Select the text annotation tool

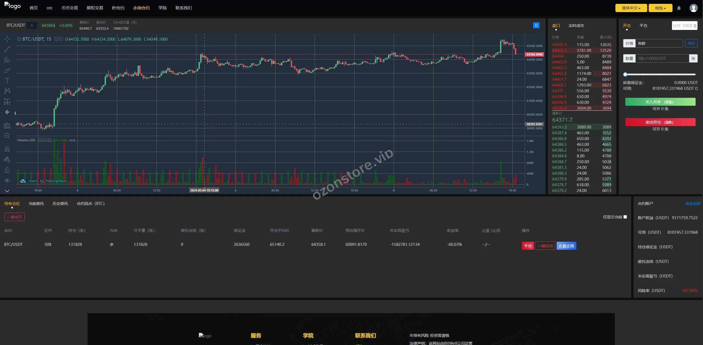7,80
